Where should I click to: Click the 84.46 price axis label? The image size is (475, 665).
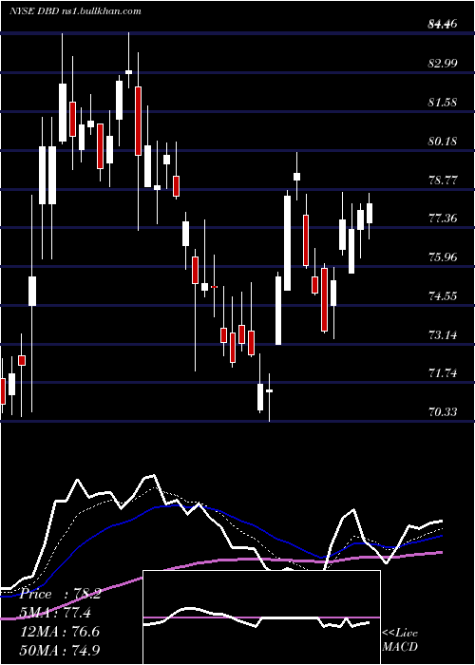coord(443,25)
